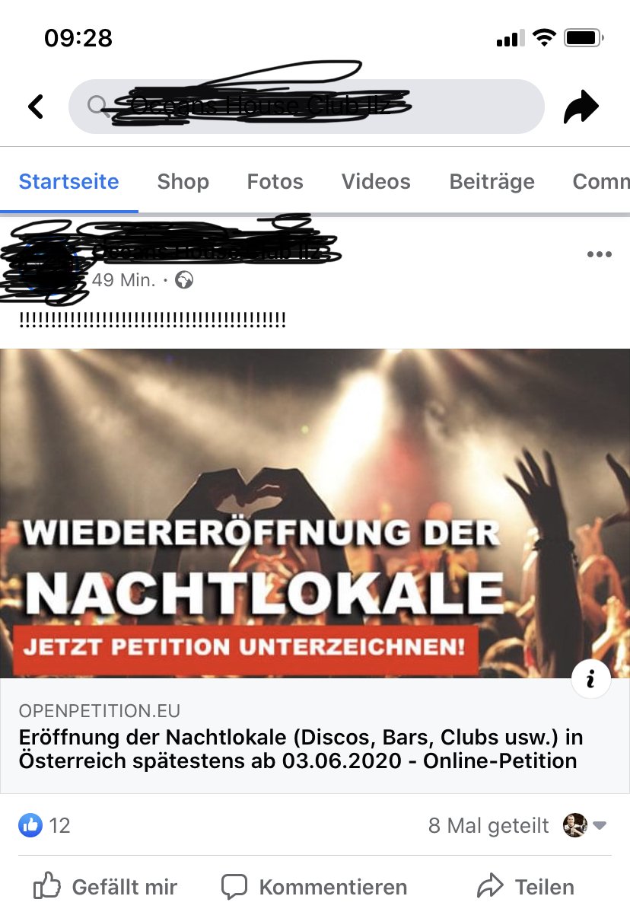Share the post via Teilen
The image size is (630, 912).
point(526,887)
